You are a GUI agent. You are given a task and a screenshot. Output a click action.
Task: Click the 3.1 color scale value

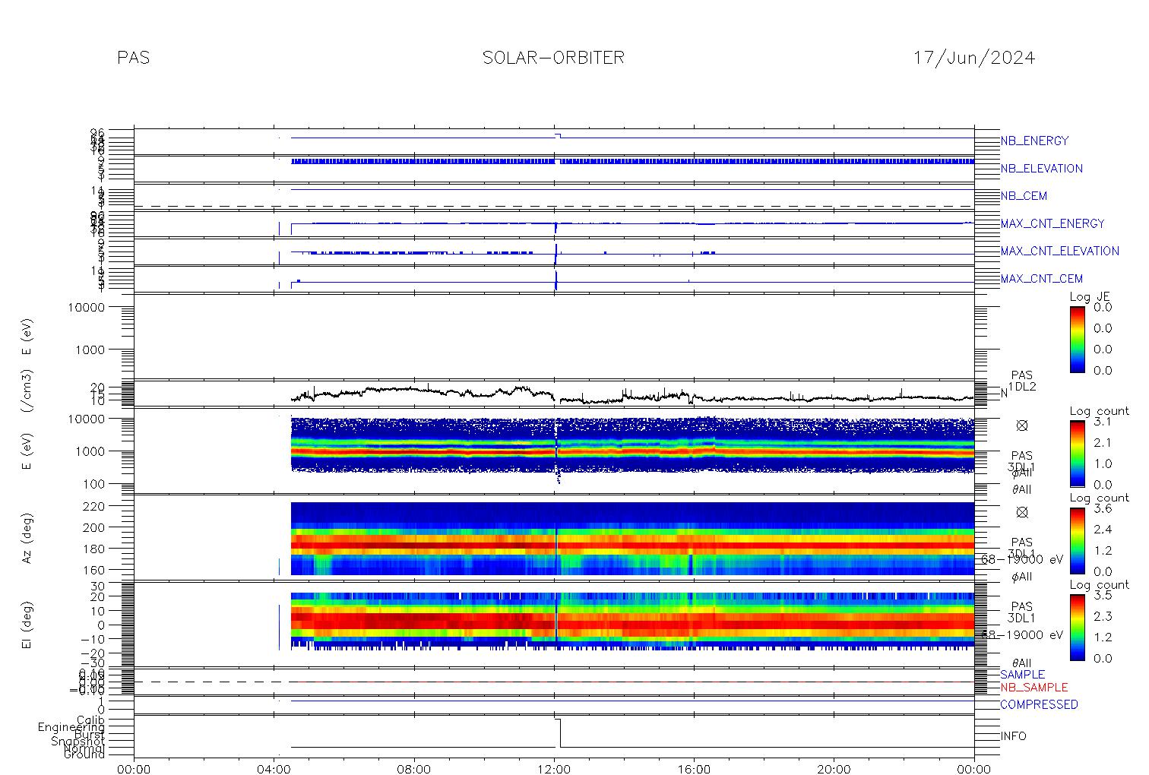pyautogui.click(x=1102, y=421)
